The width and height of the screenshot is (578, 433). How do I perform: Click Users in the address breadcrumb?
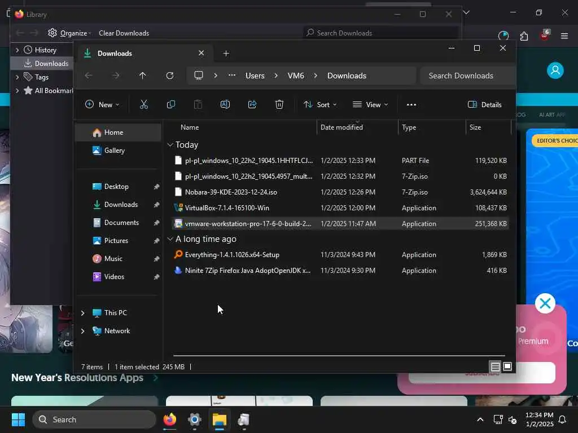[255, 76]
